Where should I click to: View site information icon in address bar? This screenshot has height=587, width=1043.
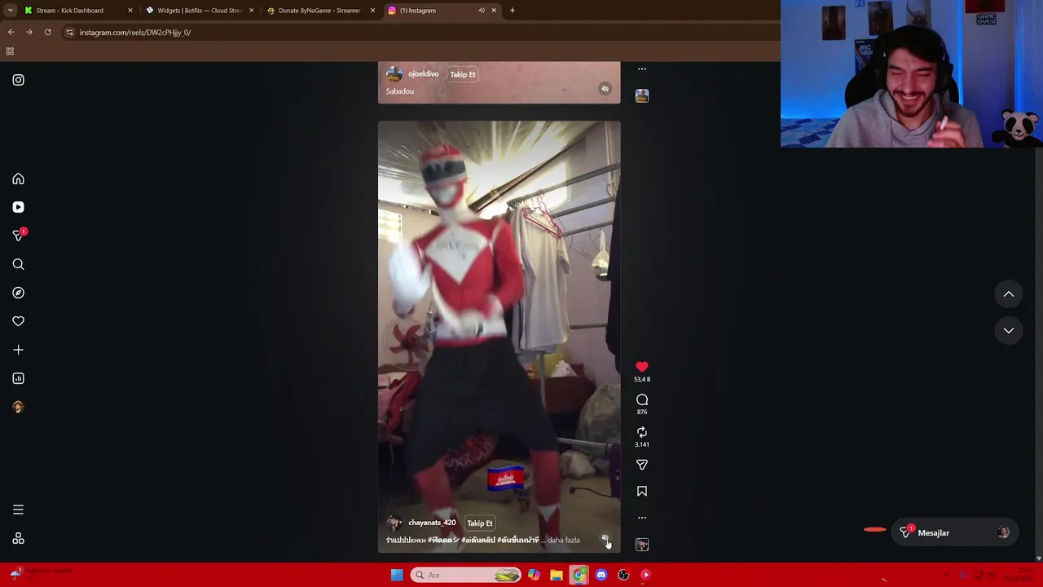click(x=69, y=33)
